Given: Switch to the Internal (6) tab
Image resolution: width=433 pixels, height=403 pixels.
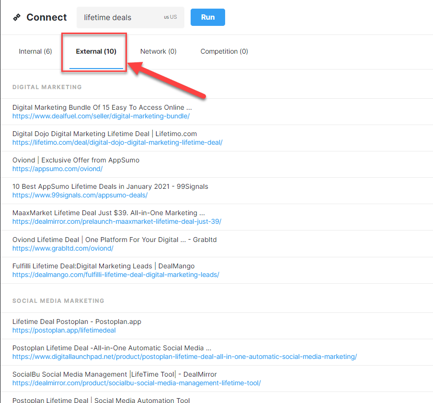Looking at the screenshot, I should 35,51.
